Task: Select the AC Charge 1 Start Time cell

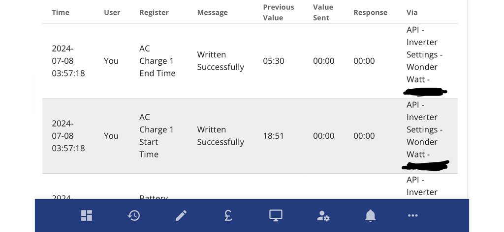Action: tap(157, 136)
